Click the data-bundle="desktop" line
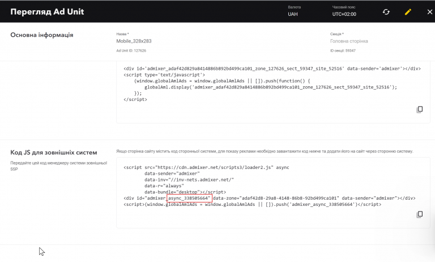The width and height of the screenshot is (435, 262). pyautogui.click(x=185, y=192)
